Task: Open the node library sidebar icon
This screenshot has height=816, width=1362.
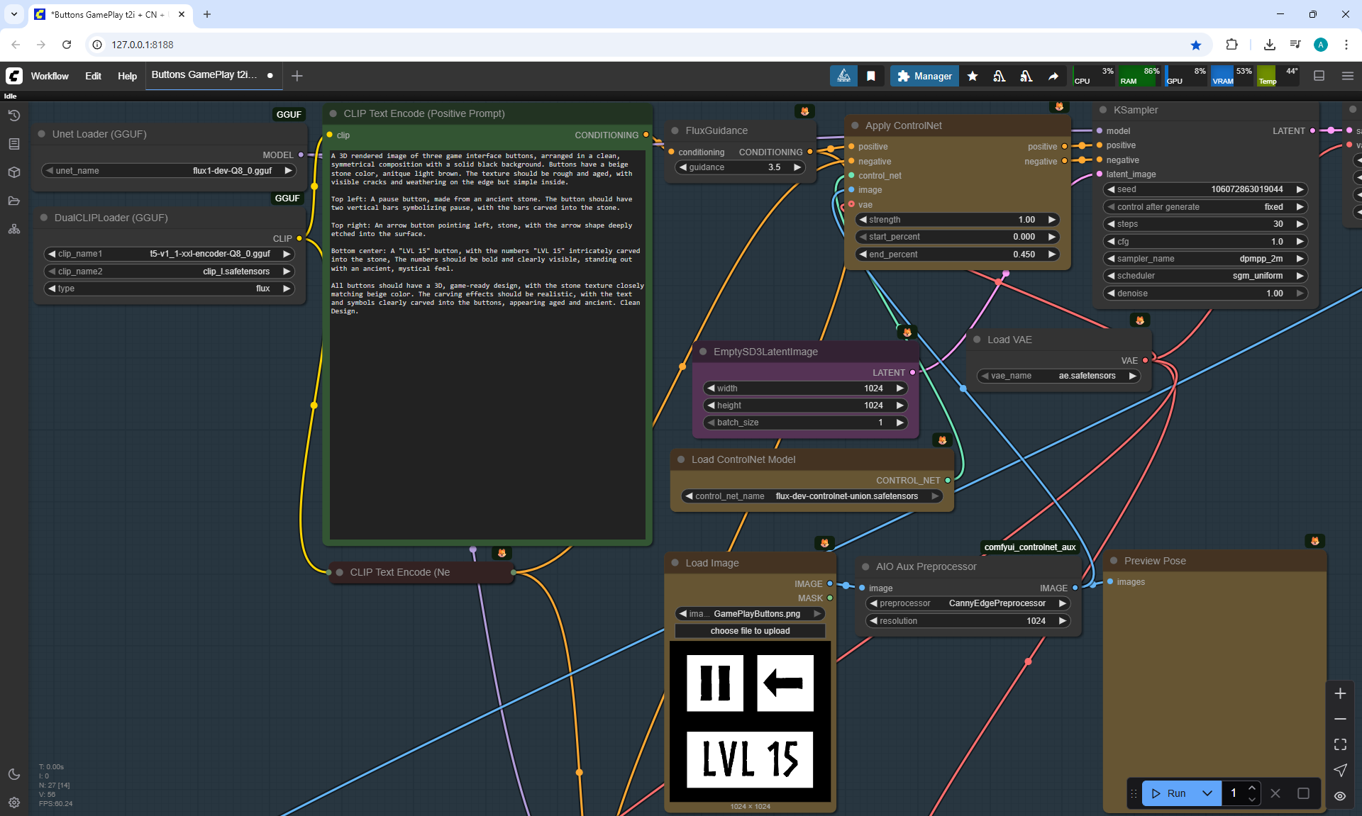Action: point(14,144)
